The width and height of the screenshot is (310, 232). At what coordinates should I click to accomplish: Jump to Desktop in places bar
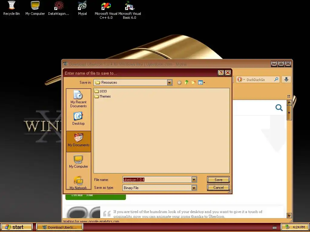coord(78,118)
